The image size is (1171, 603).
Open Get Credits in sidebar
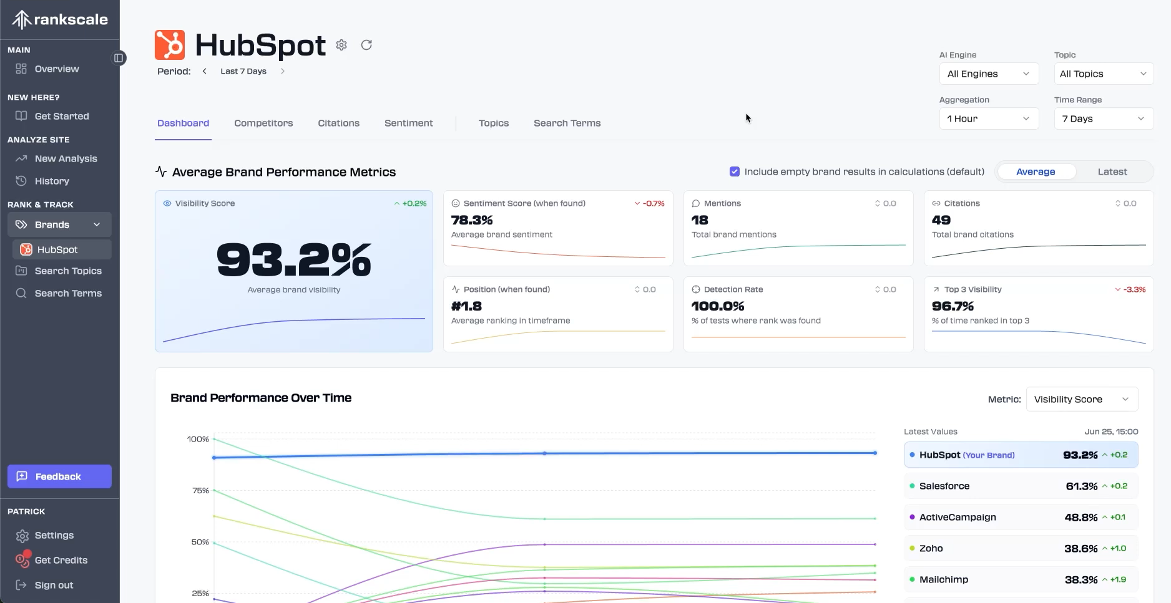click(x=61, y=560)
